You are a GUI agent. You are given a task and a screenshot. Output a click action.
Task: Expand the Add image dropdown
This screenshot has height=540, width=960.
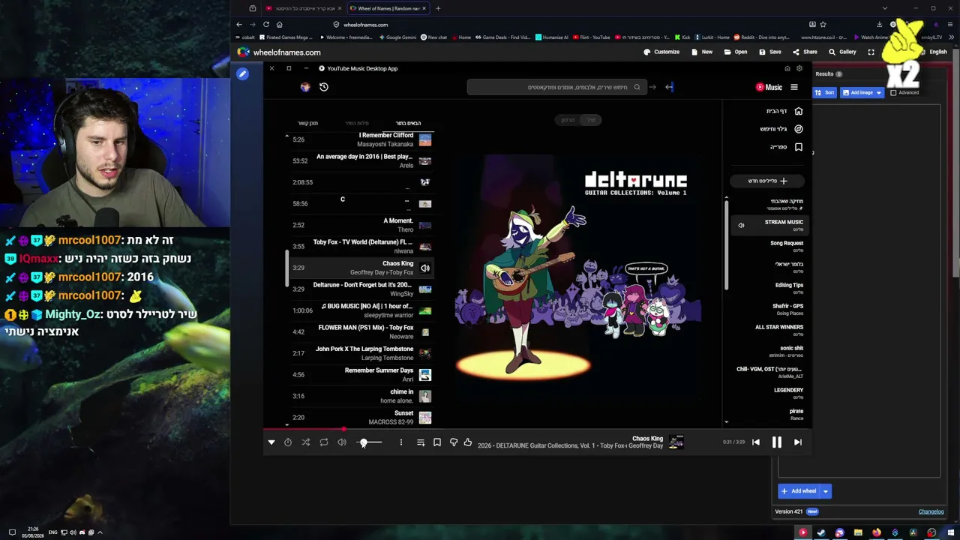877,93
